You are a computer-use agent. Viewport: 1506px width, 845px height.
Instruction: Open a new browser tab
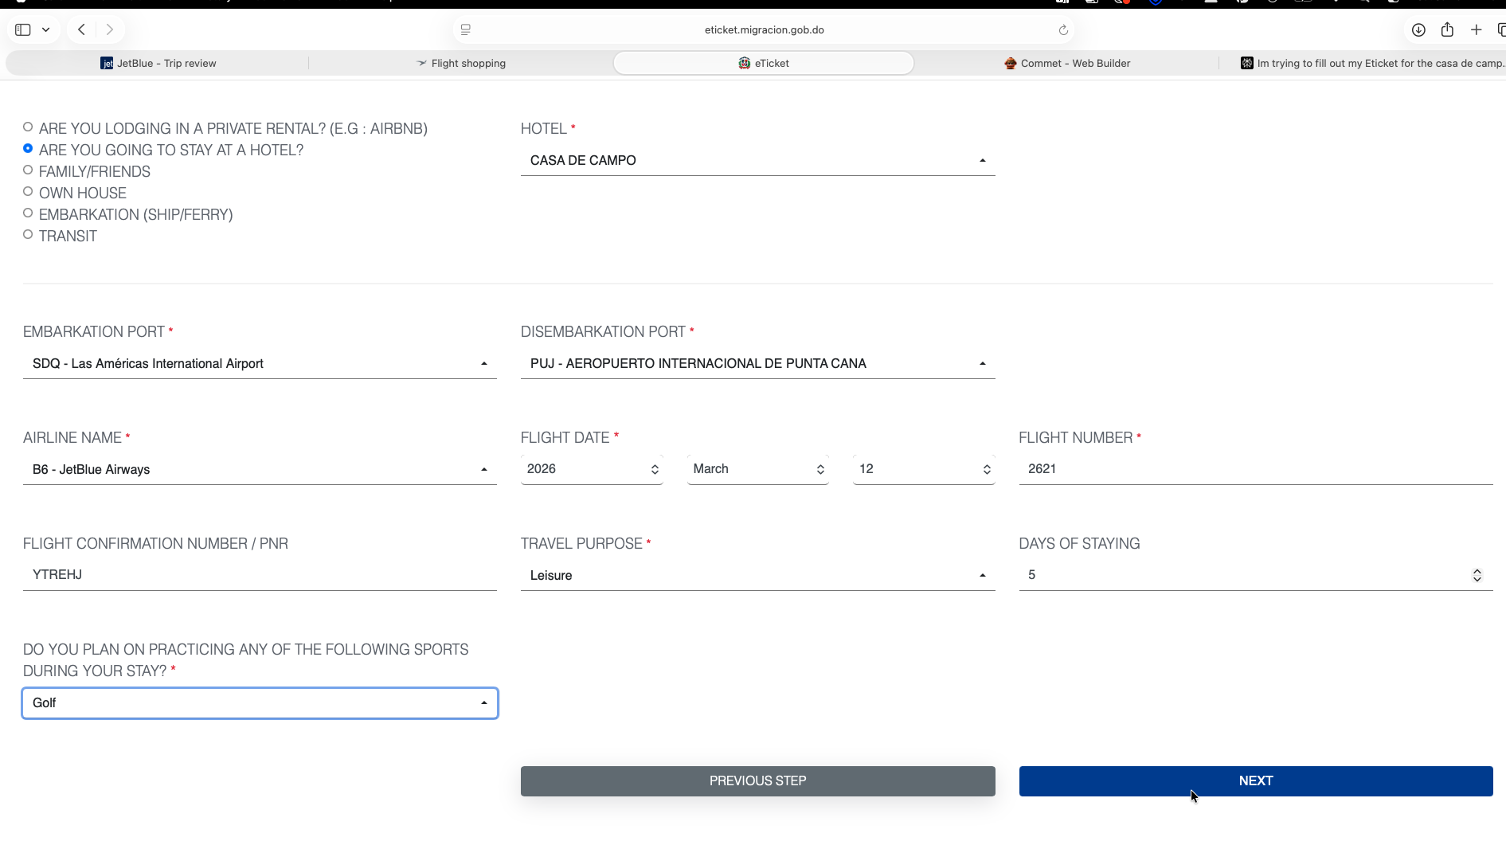[1476, 29]
